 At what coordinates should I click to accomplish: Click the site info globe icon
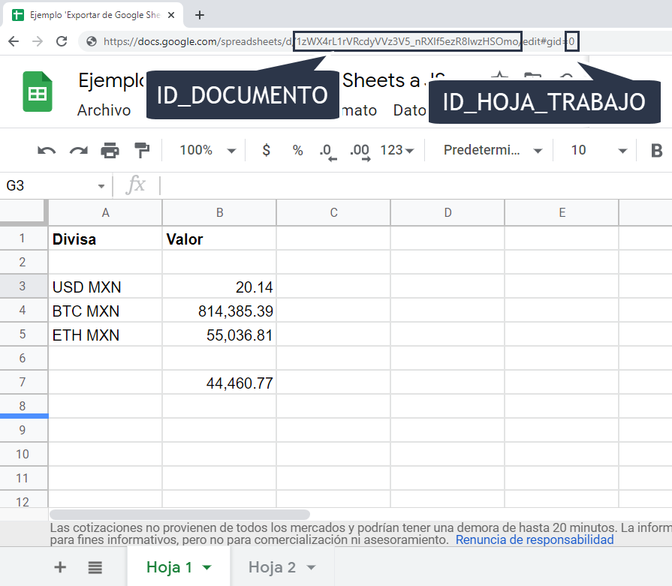pyautogui.click(x=92, y=41)
